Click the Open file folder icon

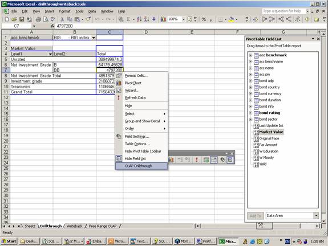click(14, 19)
